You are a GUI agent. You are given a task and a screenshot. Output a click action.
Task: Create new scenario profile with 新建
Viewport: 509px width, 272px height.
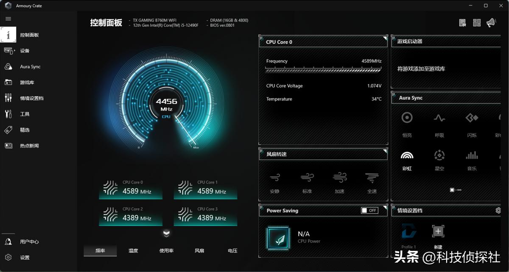pyautogui.click(x=438, y=231)
